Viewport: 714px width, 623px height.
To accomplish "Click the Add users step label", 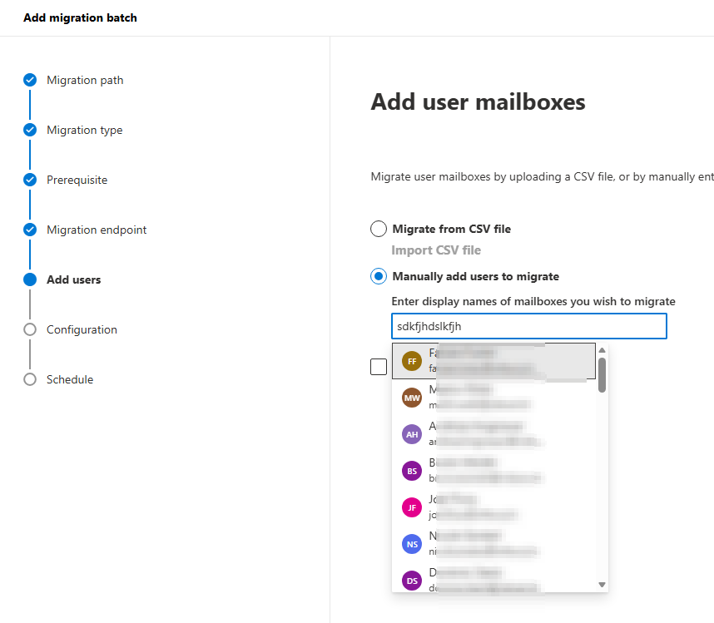I will coord(74,279).
